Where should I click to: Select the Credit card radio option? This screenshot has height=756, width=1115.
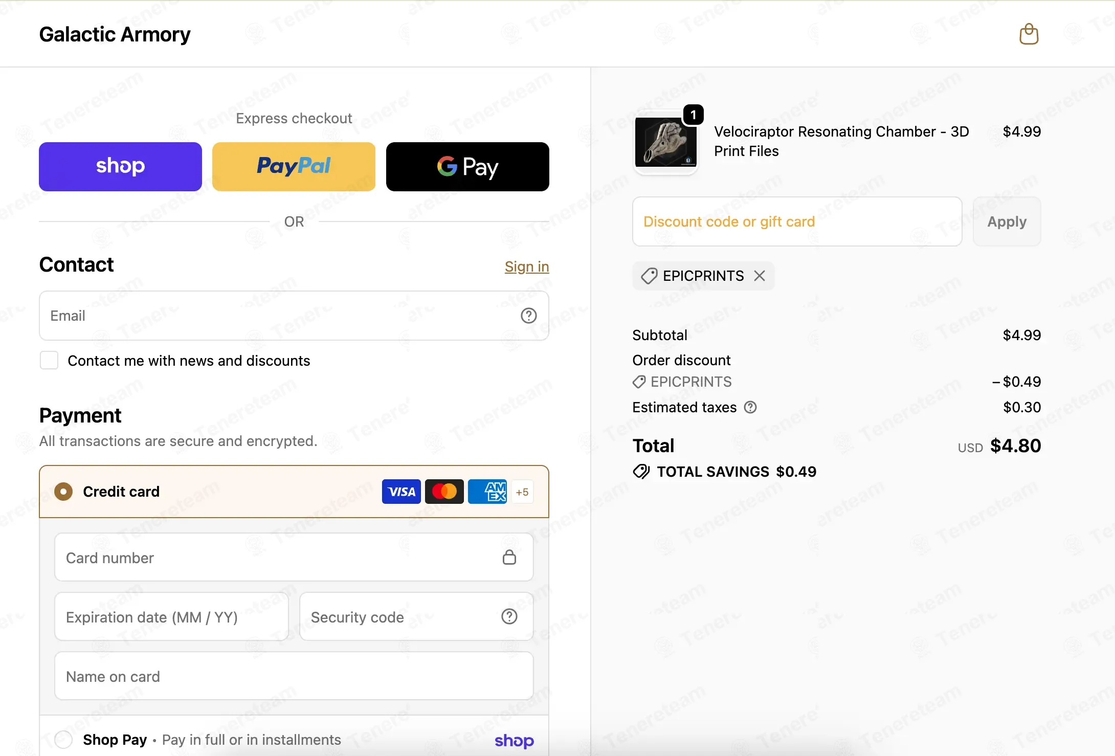(x=63, y=492)
